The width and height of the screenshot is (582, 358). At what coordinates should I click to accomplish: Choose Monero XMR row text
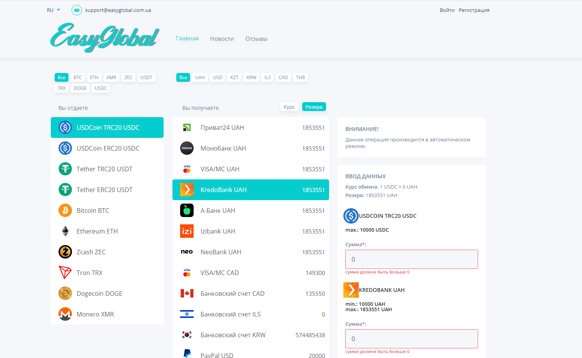pos(95,314)
